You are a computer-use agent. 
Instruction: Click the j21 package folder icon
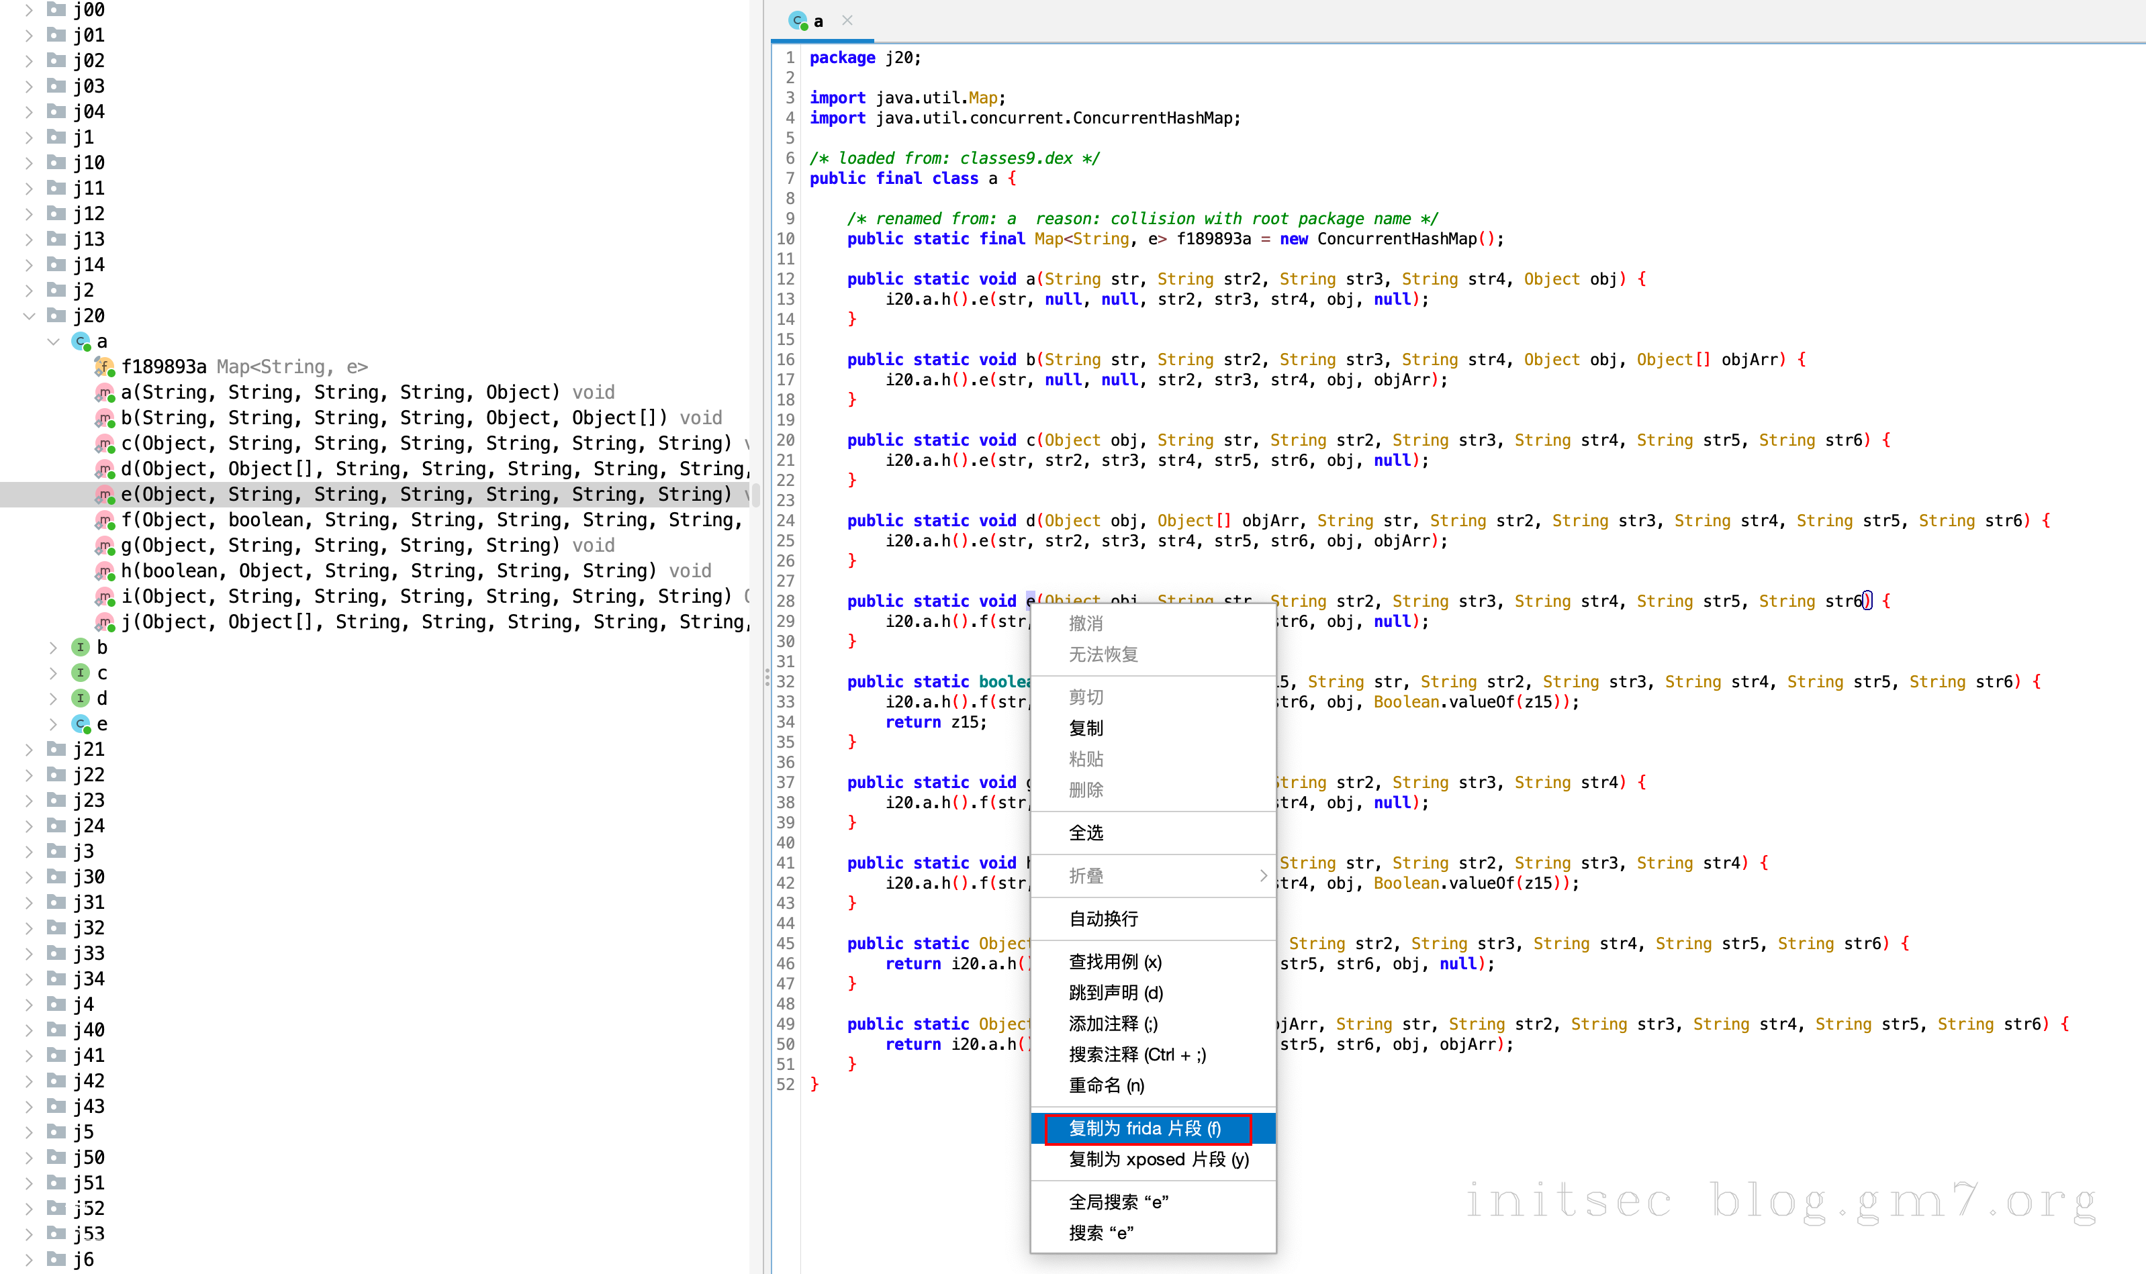pos(56,750)
